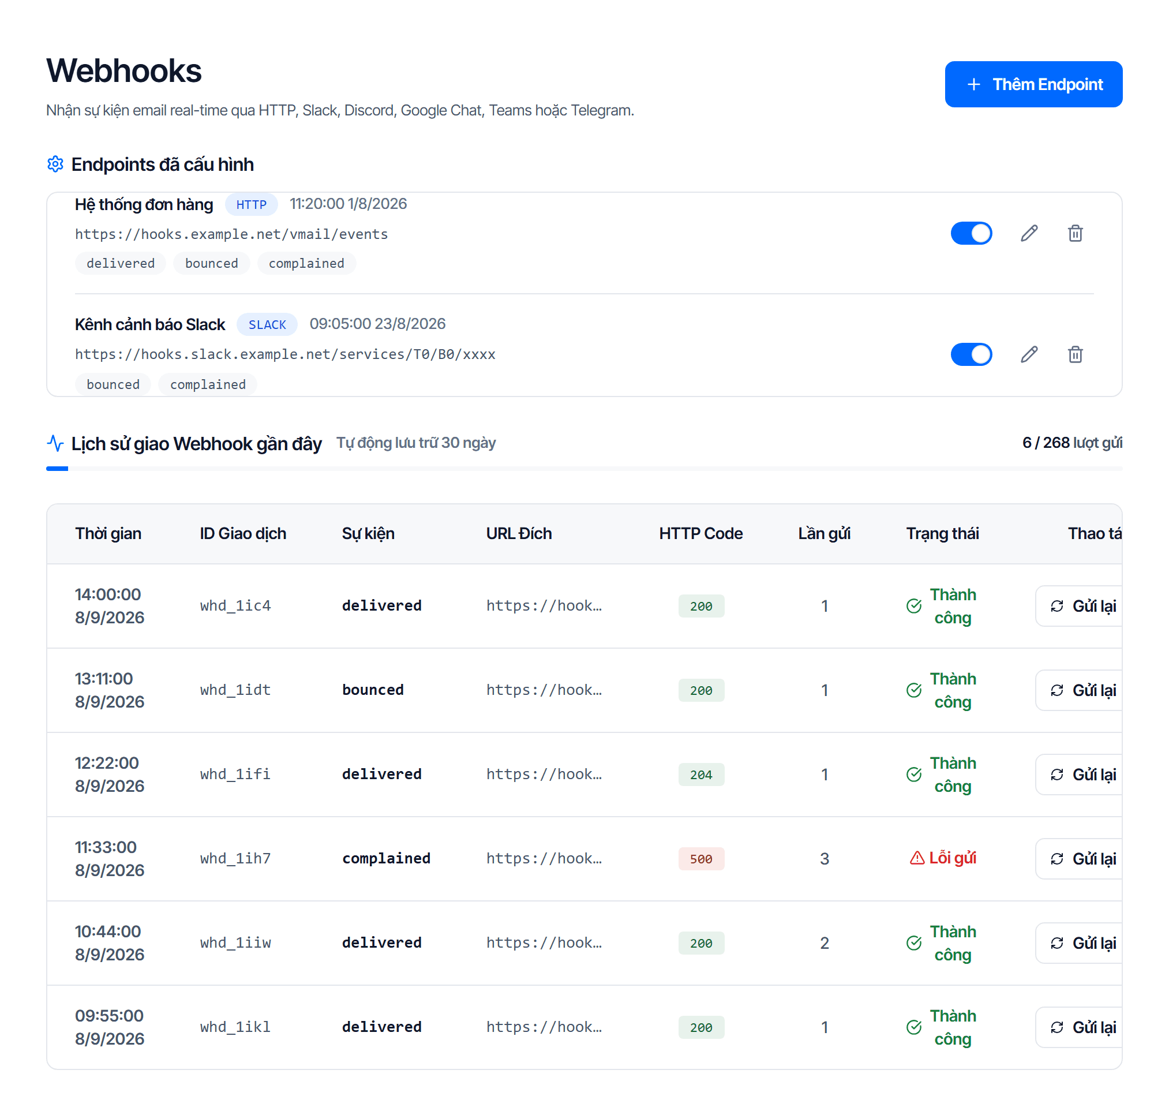Click transaction ID whd_1ih7

235,858
